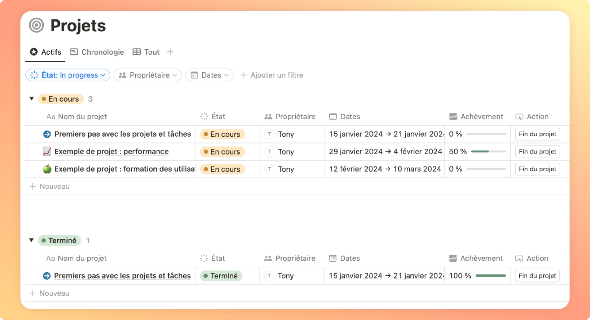Click État column header in Terminé group

pos(212,258)
